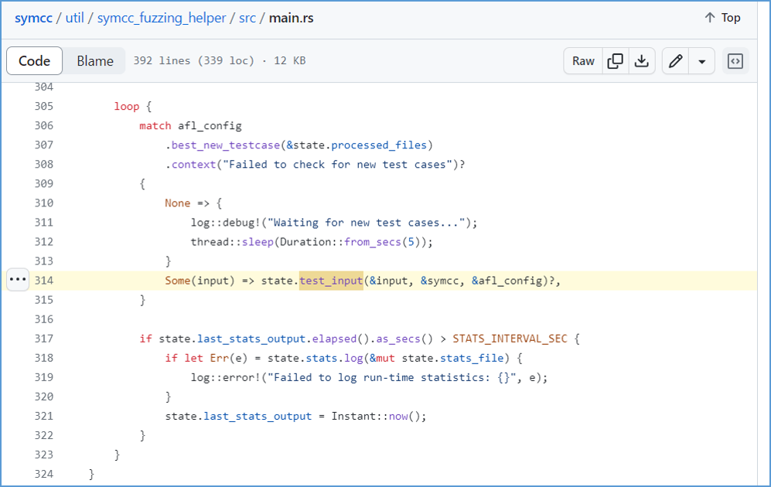The image size is (771, 487).
Task: Select line number 317
Action: click(x=44, y=339)
